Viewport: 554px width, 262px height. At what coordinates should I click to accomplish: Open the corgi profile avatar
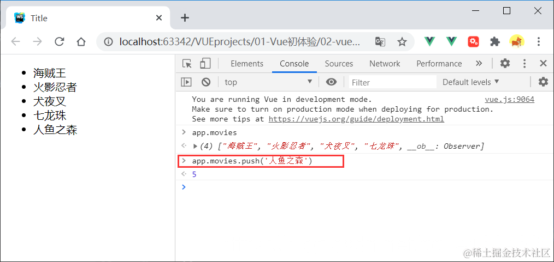tap(517, 41)
